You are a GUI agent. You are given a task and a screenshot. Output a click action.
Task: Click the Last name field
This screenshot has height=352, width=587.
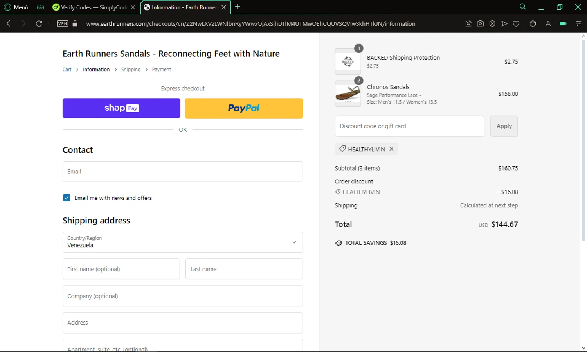pyautogui.click(x=244, y=269)
